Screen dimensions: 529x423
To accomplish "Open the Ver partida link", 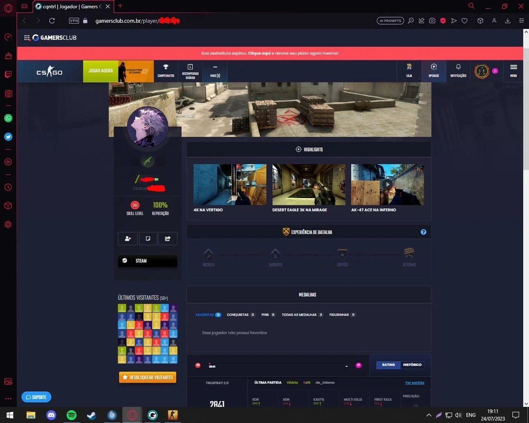I will tap(414, 382).
